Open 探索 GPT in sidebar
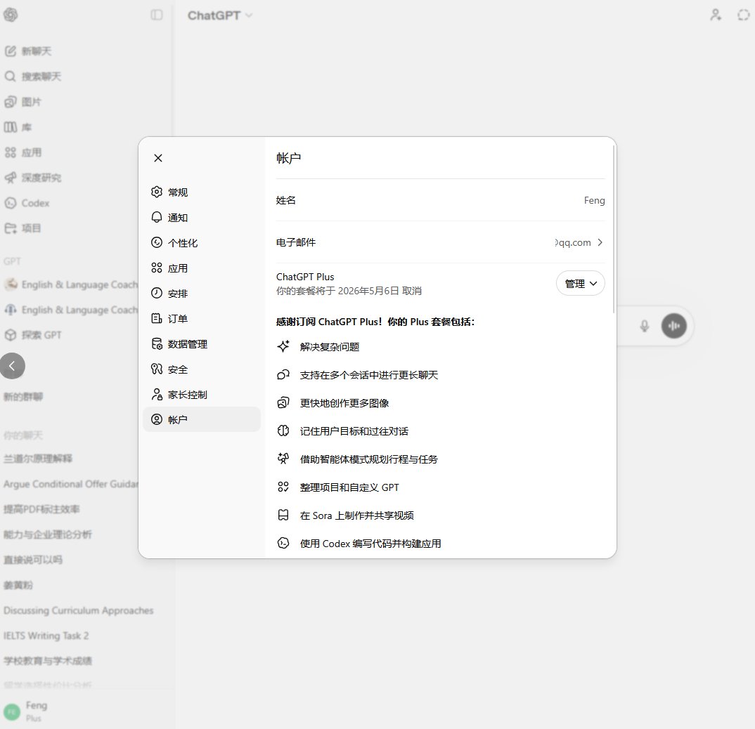This screenshot has height=729, width=755. (33, 335)
